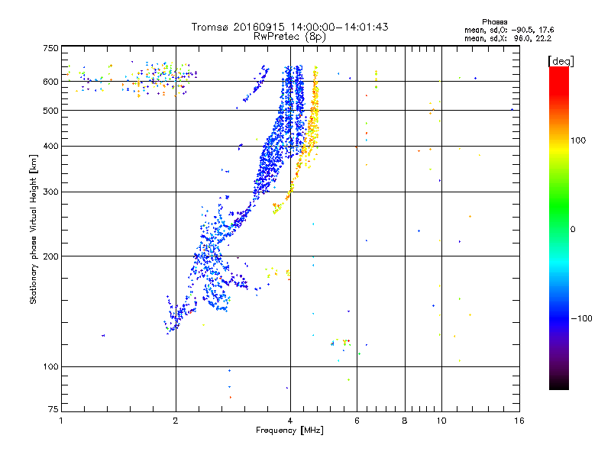Click the y-axis tick label '200'
Screen dimensions: 611x458
[x=50, y=256]
